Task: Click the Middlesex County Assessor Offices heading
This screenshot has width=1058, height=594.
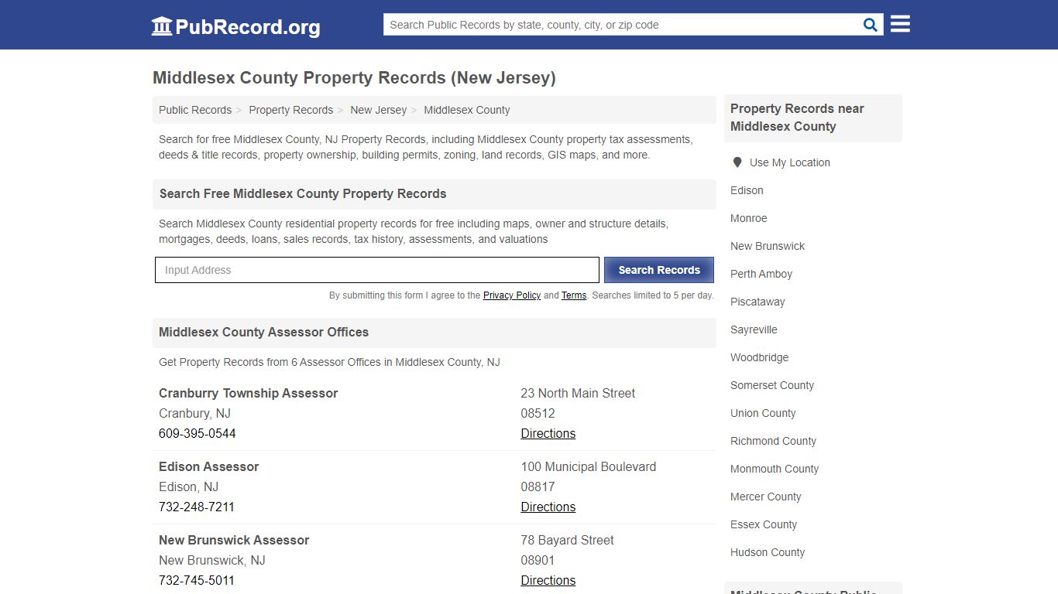Action: coord(264,332)
